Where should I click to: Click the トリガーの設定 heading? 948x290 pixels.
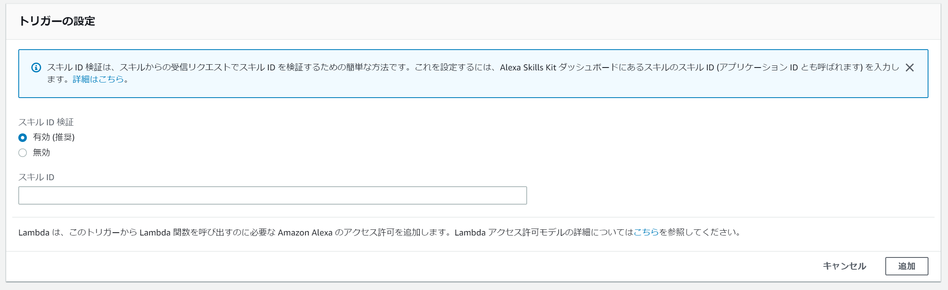[x=57, y=21]
